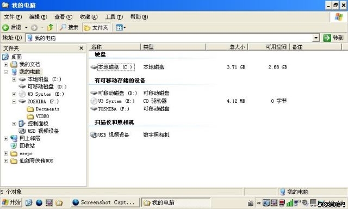Expand 我的文档 in the folder tree

(x=6, y=65)
